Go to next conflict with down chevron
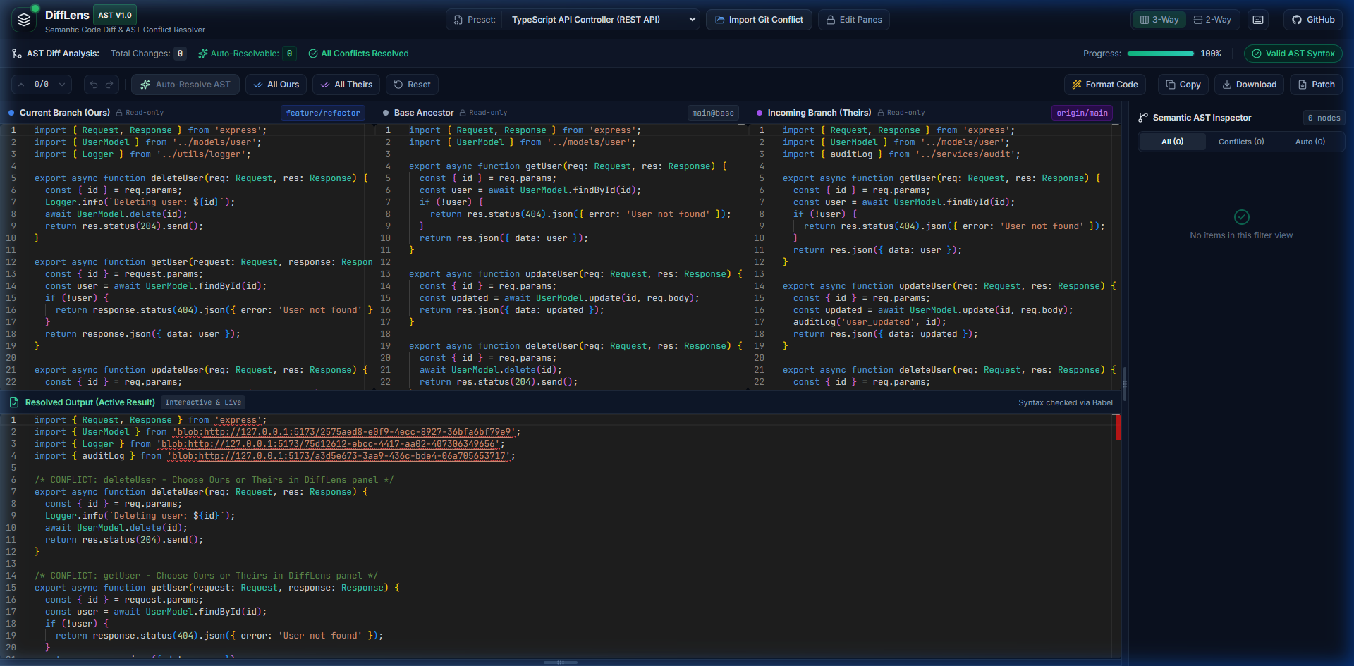 click(62, 85)
